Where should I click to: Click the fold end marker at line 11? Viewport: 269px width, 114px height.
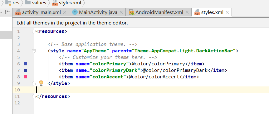34,96
